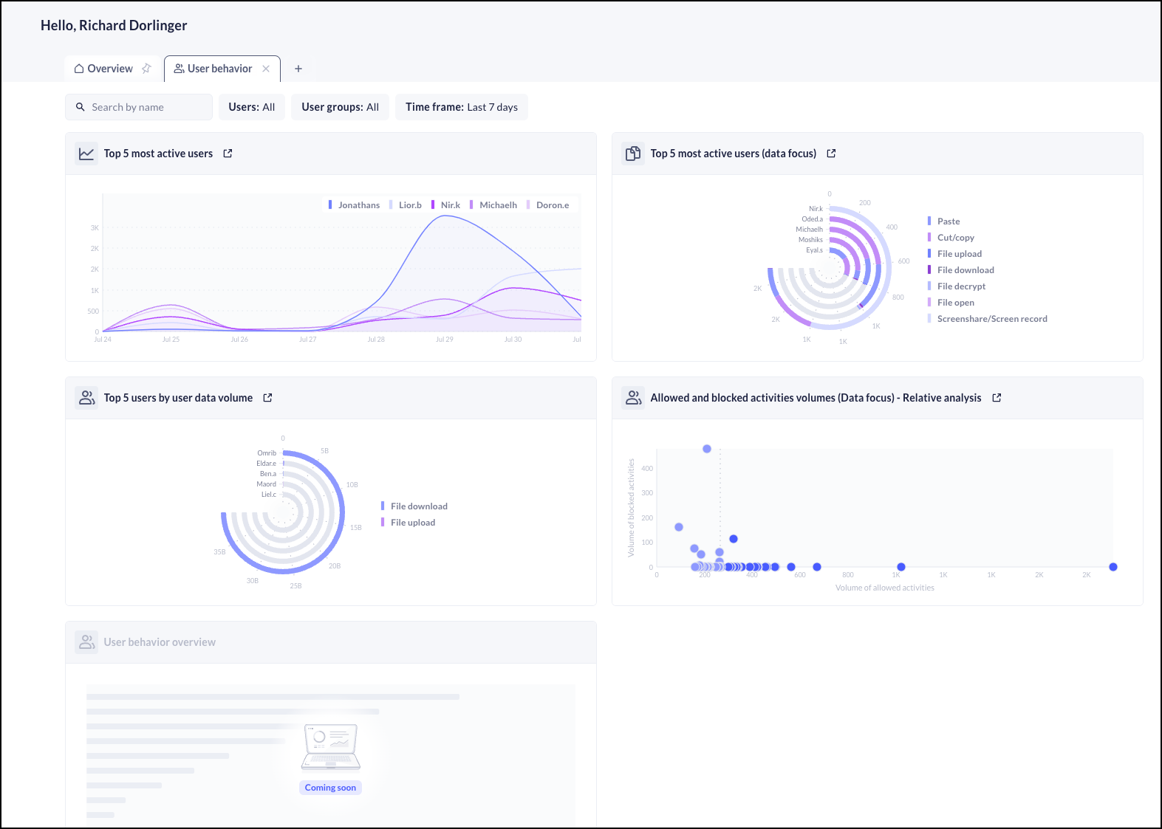The height and width of the screenshot is (829, 1162).
Task: Open Top 5 most active users externally
Action: tap(228, 154)
